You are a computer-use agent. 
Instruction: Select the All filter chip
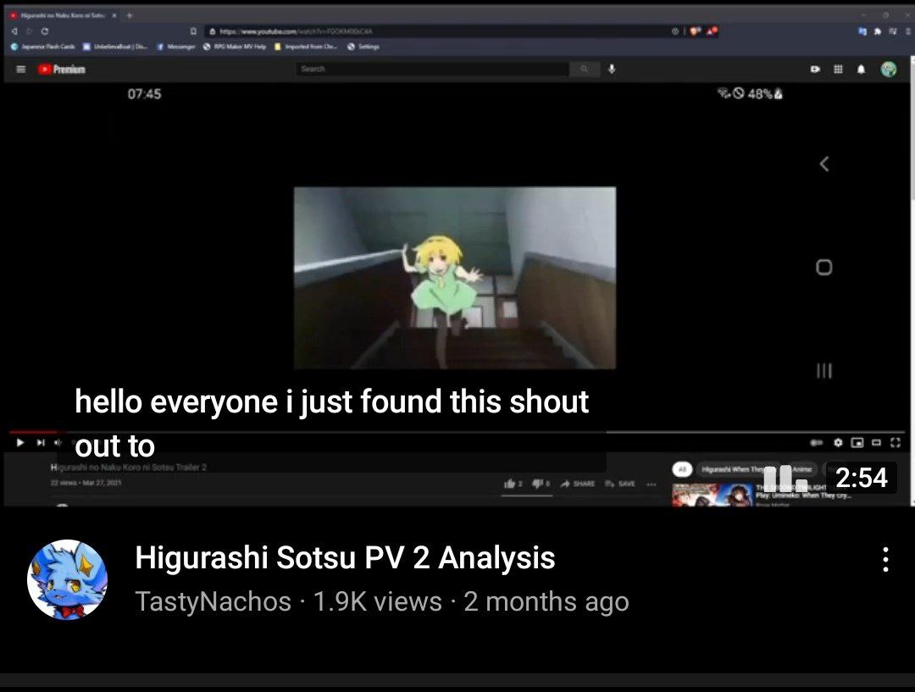[681, 469]
